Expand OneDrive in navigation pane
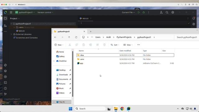Image resolution: width=199 pixels, height=112 pixels. tap(54, 61)
